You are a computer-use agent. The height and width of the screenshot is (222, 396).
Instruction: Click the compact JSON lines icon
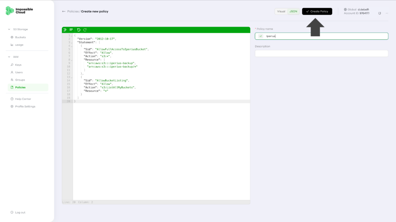coord(71,30)
